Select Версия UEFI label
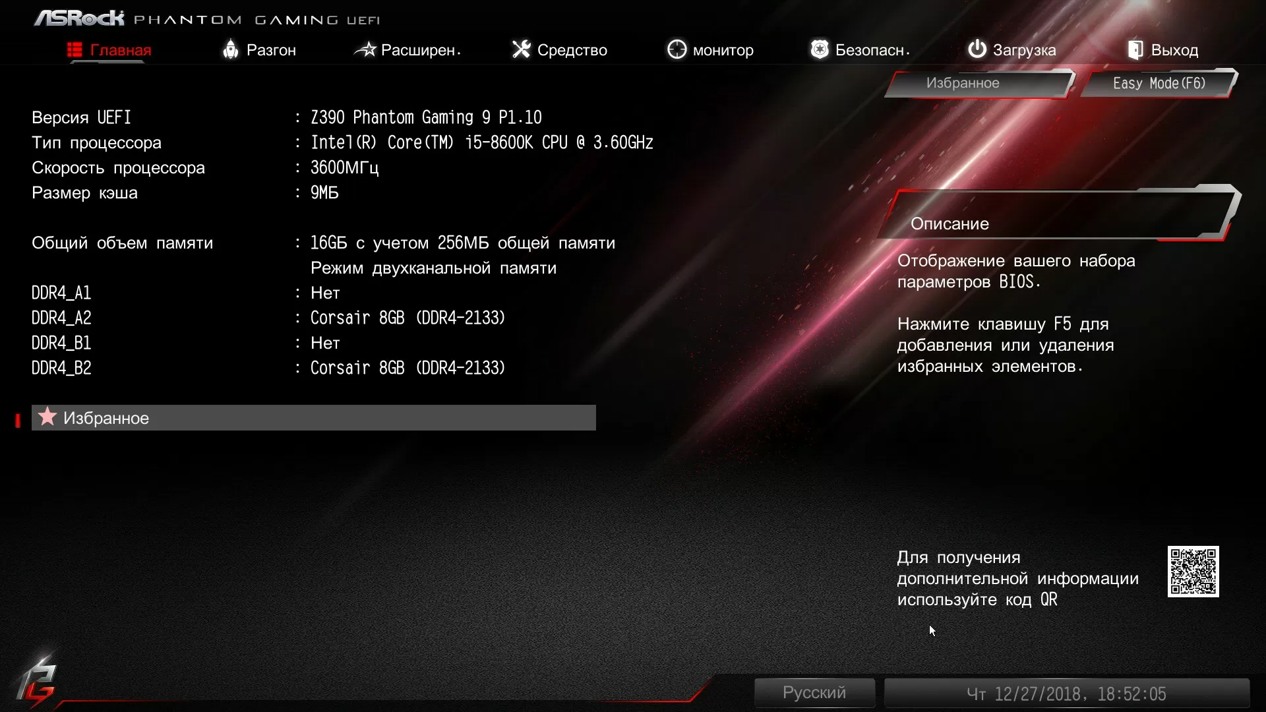Image resolution: width=1266 pixels, height=712 pixels. (x=81, y=117)
